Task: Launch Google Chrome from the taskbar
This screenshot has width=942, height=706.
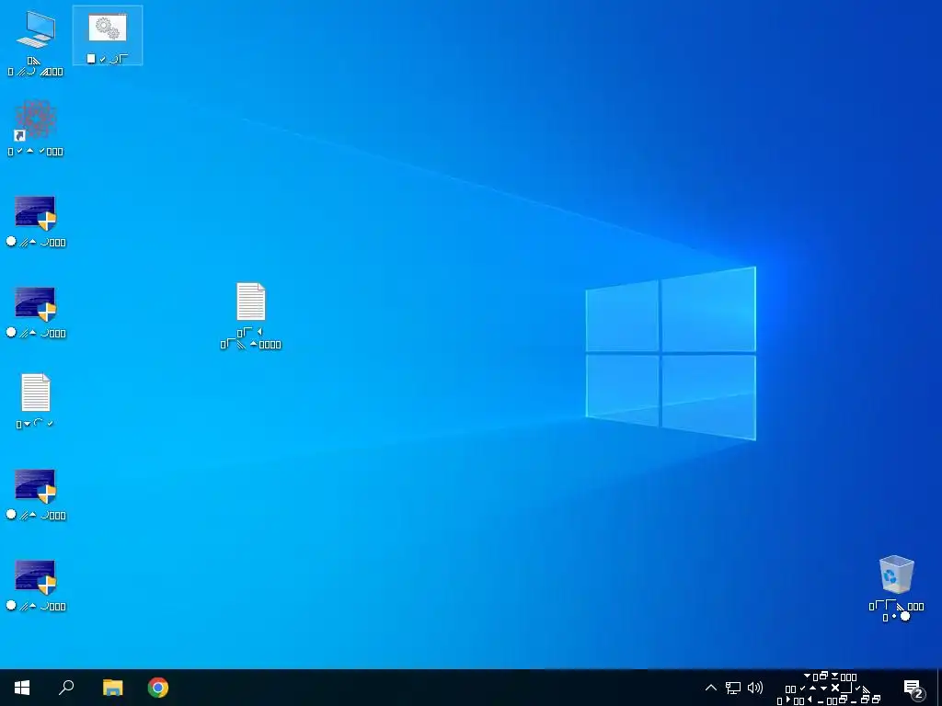Action: click(158, 688)
